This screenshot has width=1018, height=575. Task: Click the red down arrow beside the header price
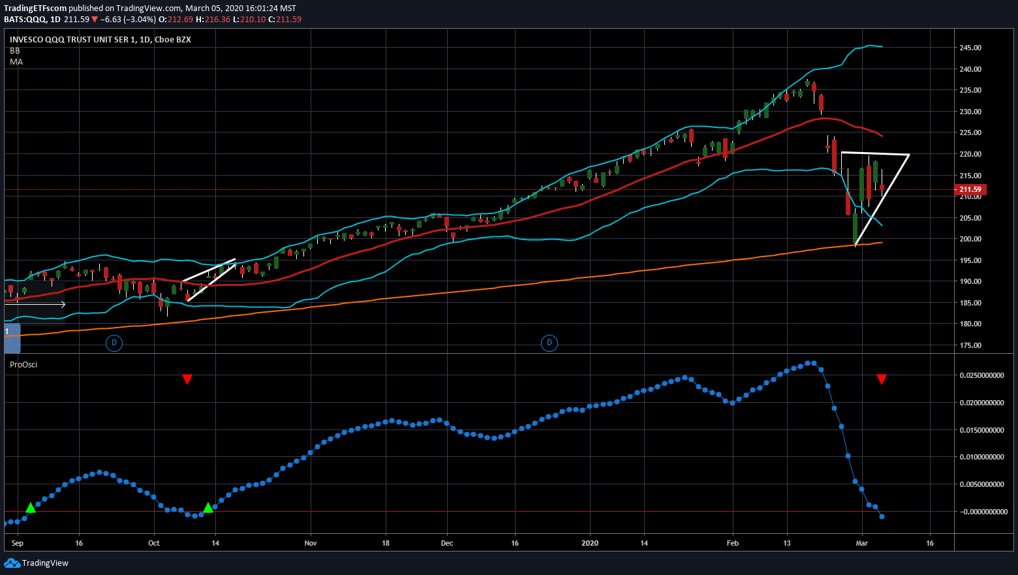tap(95, 20)
